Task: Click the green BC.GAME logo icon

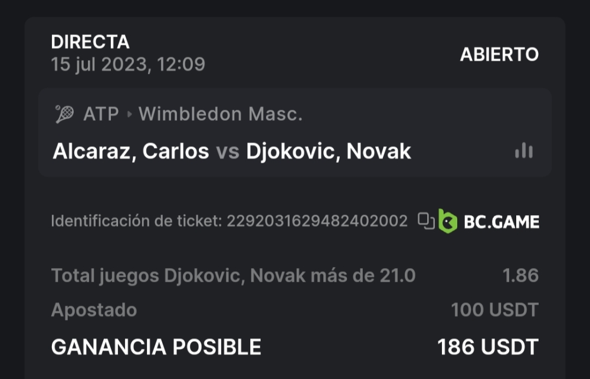Action: coord(448,221)
